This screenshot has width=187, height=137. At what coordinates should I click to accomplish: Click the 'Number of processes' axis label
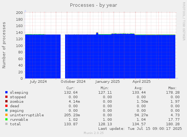(4, 45)
